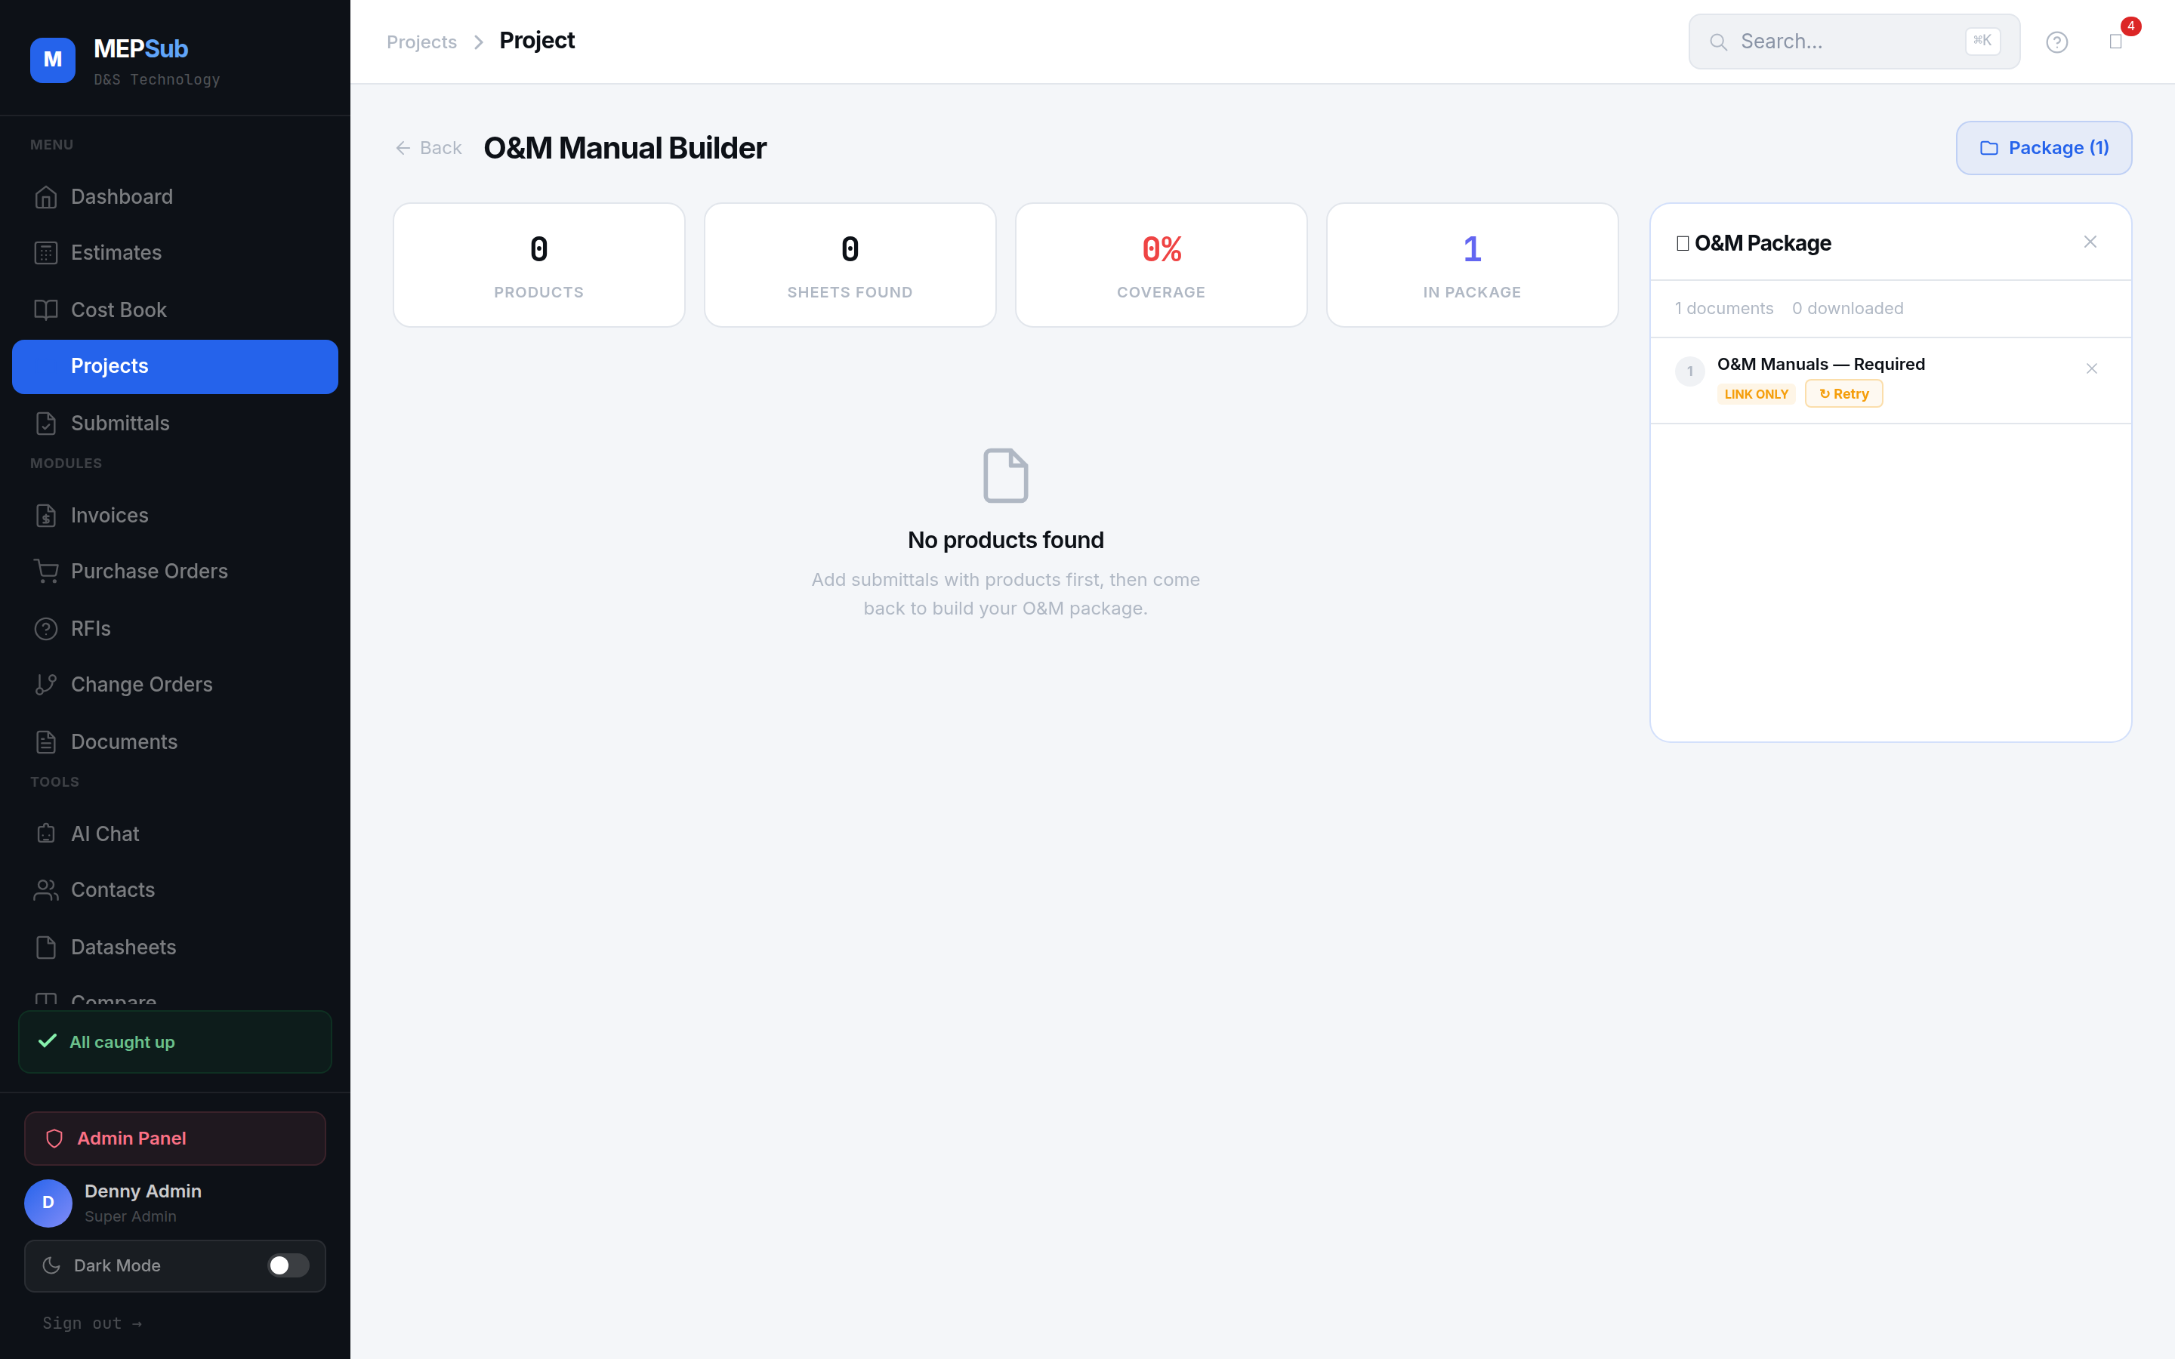
Task: Open Projects breadcrumb link
Action: pyautogui.click(x=421, y=42)
